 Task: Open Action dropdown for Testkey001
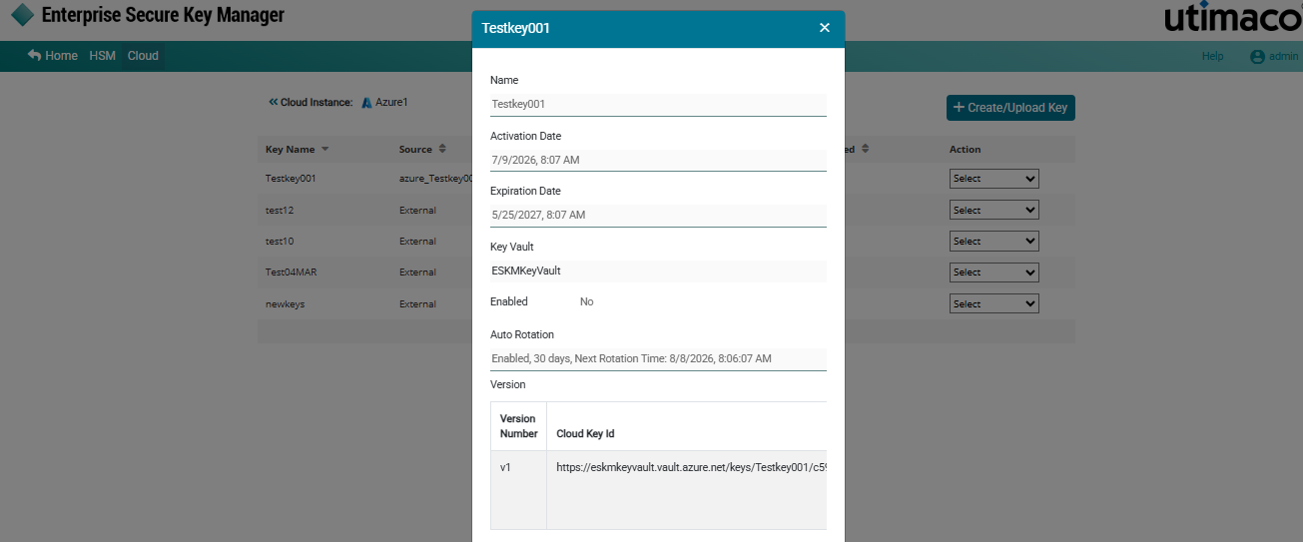[993, 179]
